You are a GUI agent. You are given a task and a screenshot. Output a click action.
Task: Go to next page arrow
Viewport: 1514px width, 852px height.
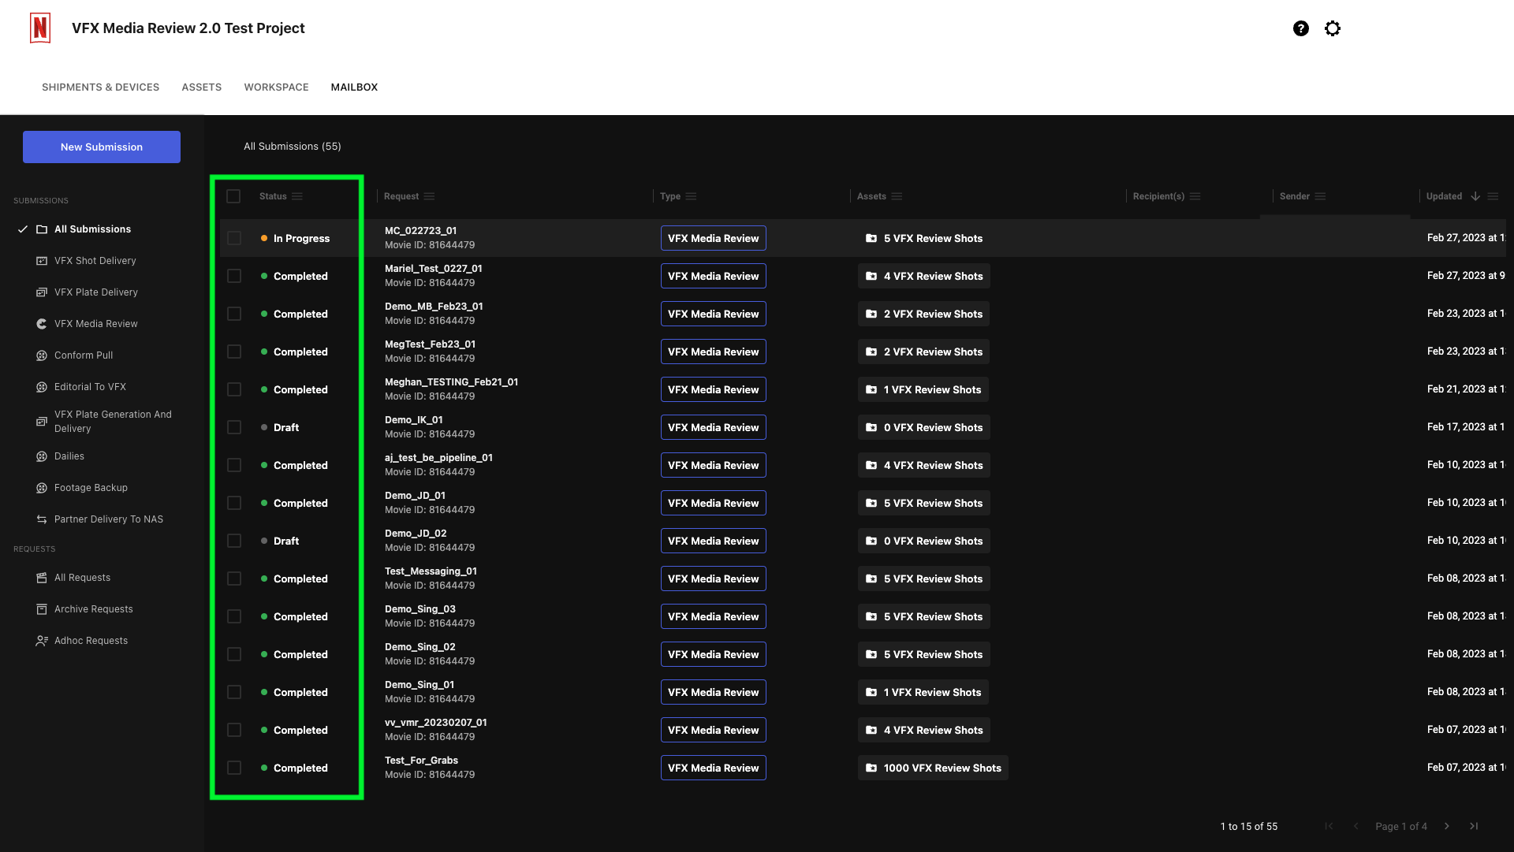(x=1447, y=826)
